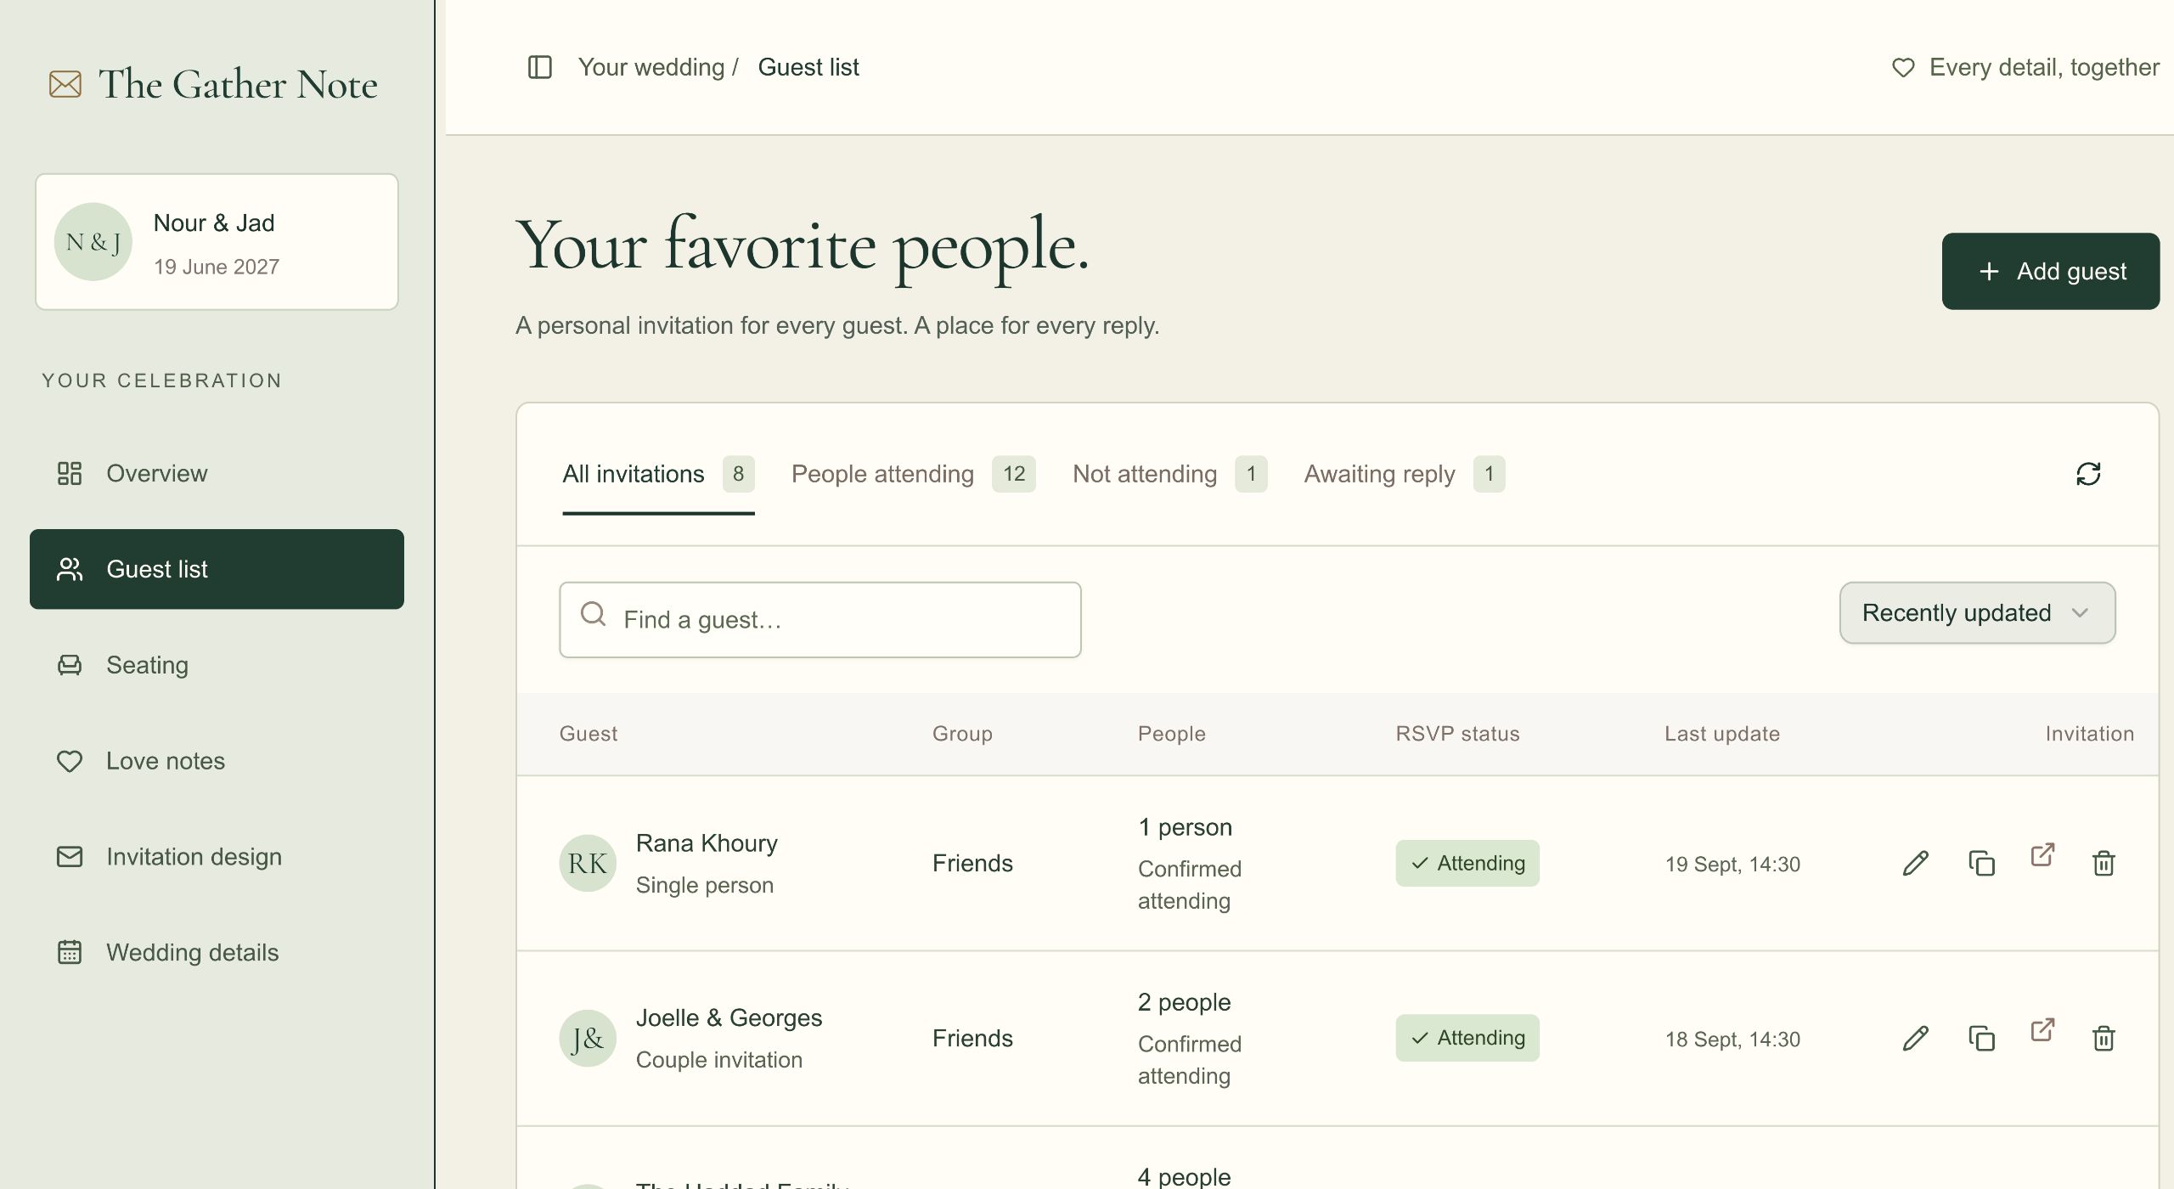Delete Rana Khoury with trash icon
Screen dimensions: 2174x1189
point(2104,863)
